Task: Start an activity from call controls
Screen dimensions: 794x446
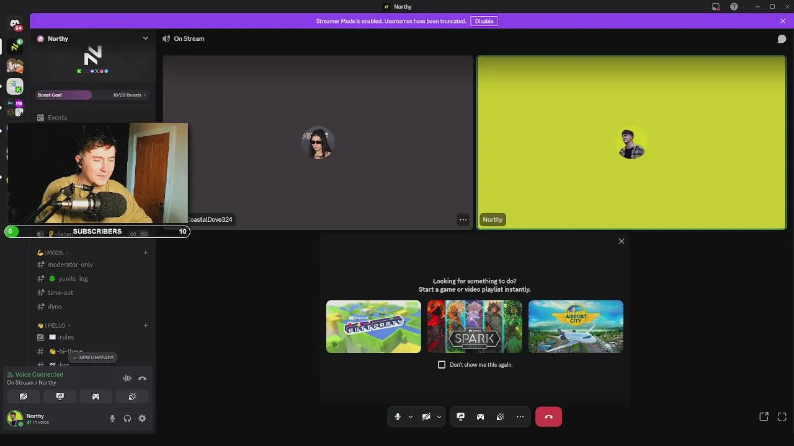Action: 480,417
